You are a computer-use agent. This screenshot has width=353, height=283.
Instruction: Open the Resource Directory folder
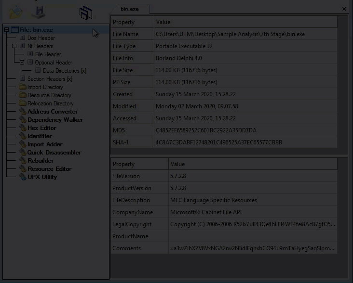point(49,95)
